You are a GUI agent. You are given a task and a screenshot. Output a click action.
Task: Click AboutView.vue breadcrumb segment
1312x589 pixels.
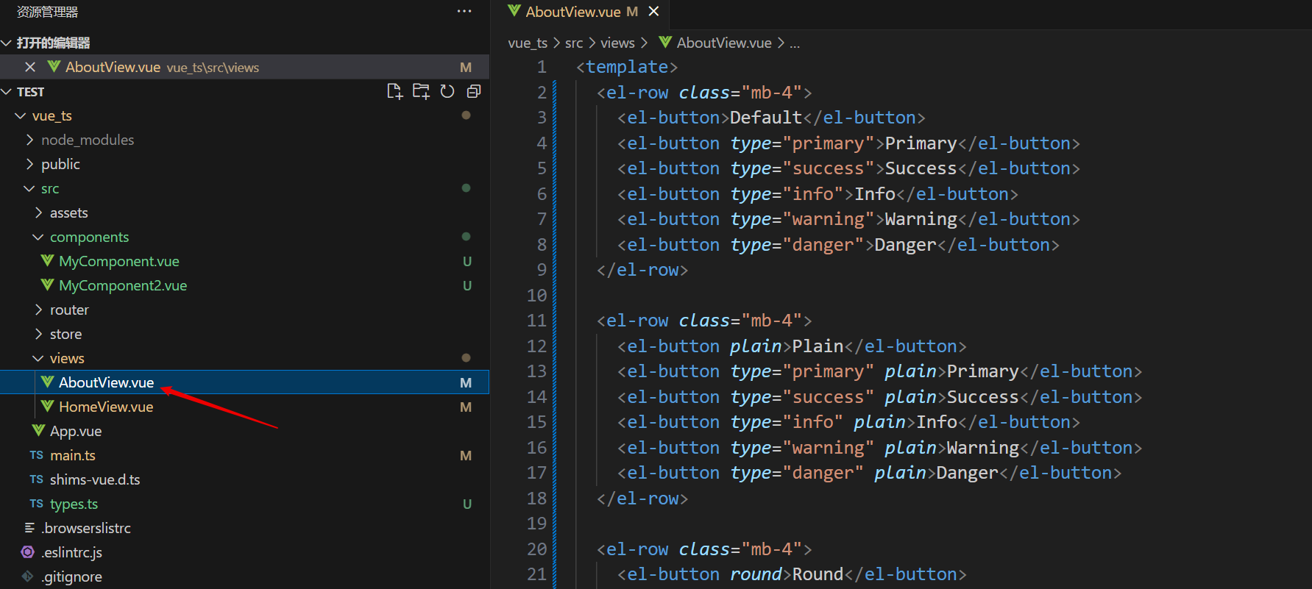(x=724, y=43)
